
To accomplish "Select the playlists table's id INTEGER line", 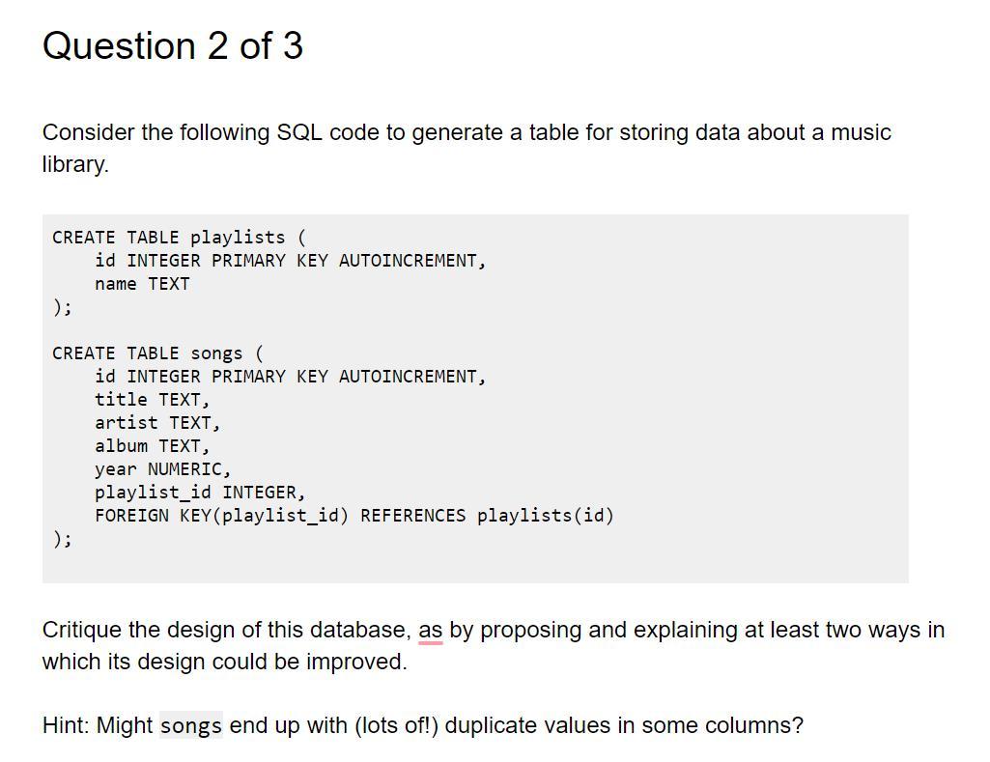I will coord(290,261).
